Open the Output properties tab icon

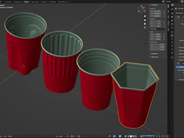(172, 17)
